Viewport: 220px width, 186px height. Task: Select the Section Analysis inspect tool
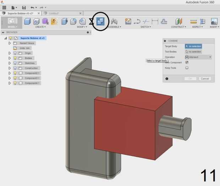click(x=203, y=22)
